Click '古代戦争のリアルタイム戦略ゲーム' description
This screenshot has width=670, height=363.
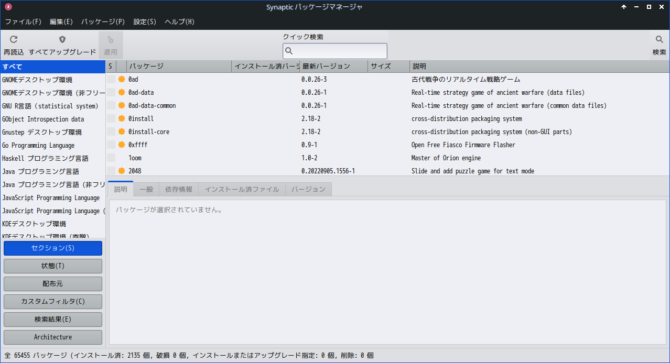coord(466,79)
